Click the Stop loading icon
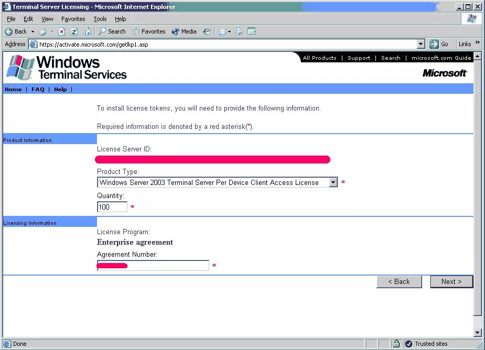The width and height of the screenshot is (485, 350). click(61, 31)
